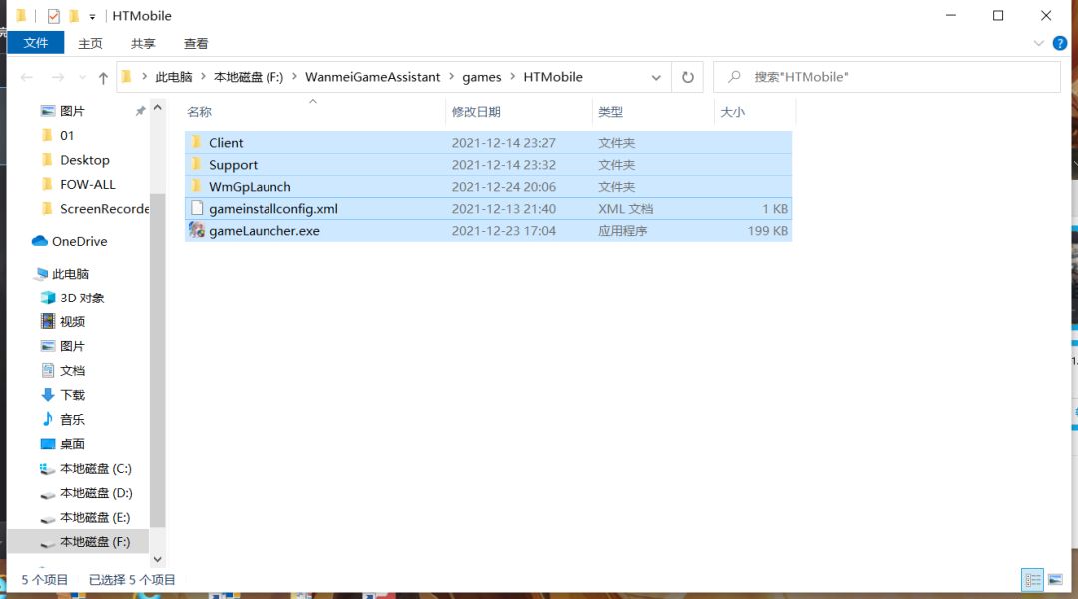
Task: Click the Help question mark icon
Action: point(1059,43)
